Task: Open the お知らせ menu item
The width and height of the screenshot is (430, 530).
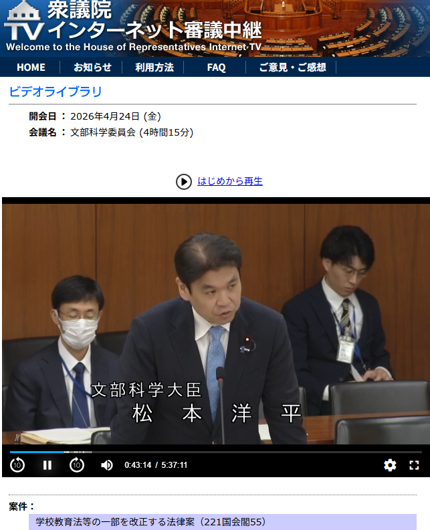Action: pyautogui.click(x=92, y=68)
